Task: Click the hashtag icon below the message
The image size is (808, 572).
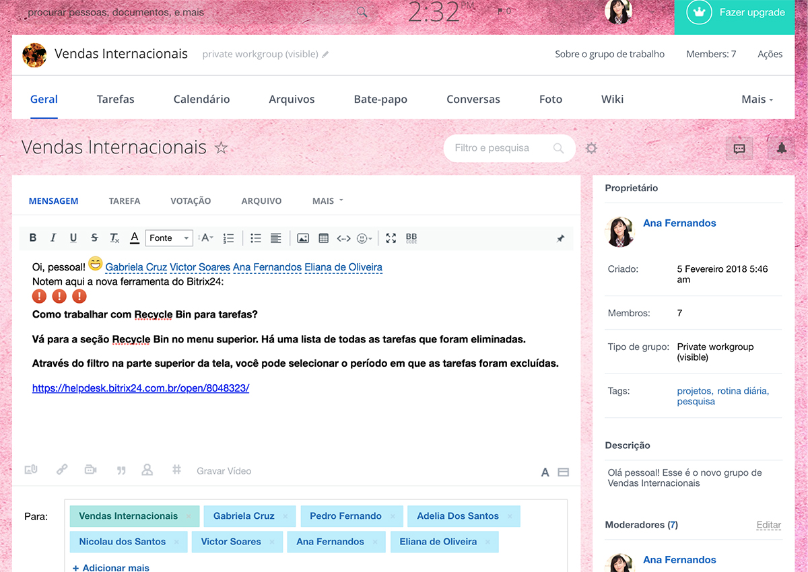Action: click(176, 470)
